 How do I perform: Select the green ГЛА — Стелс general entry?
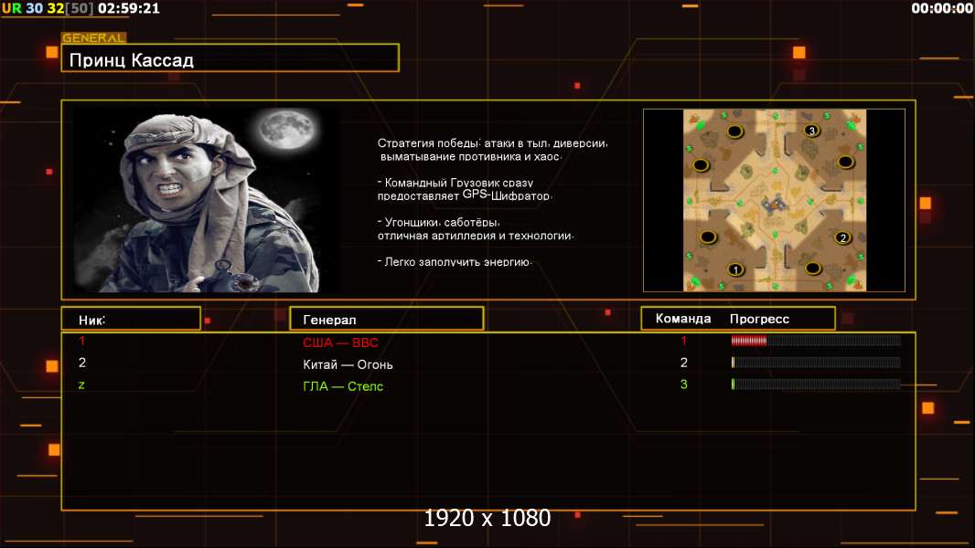click(x=343, y=386)
